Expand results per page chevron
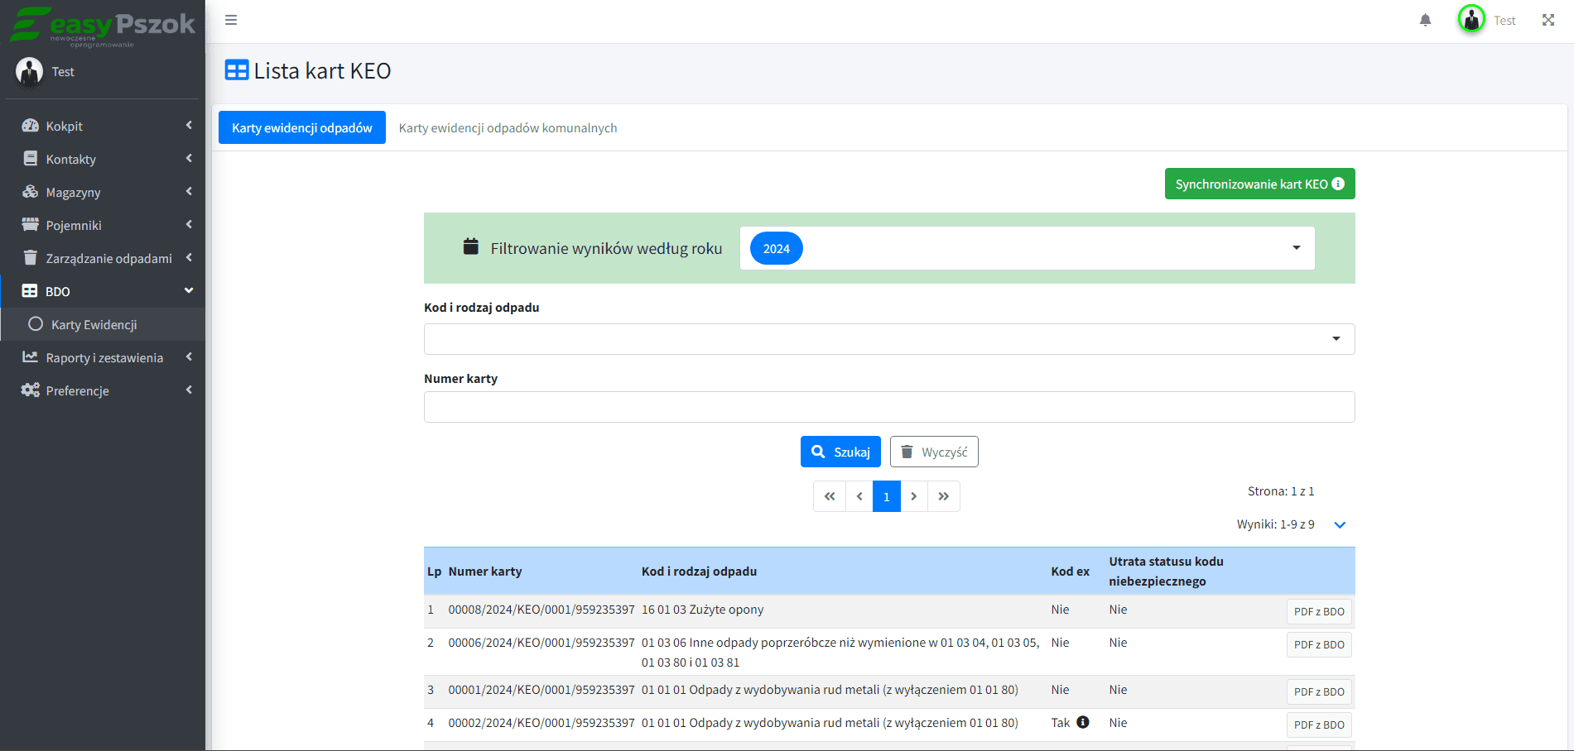 (x=1340, y=525)
